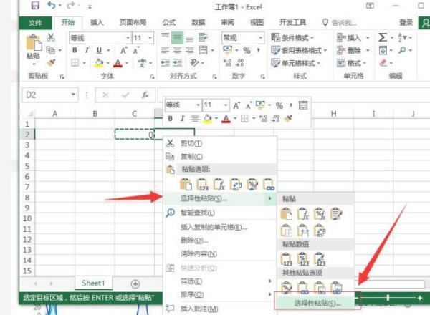This screenshot has width=430, height=315.
Task: Click the AutoSum sigma icon
Action: click(383, 37)
